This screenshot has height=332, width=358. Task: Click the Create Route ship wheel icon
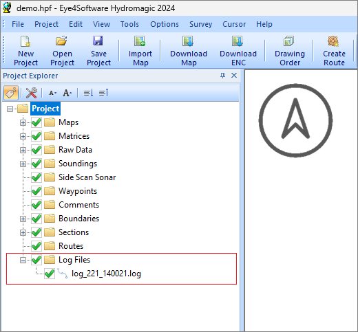coord(333,41)
